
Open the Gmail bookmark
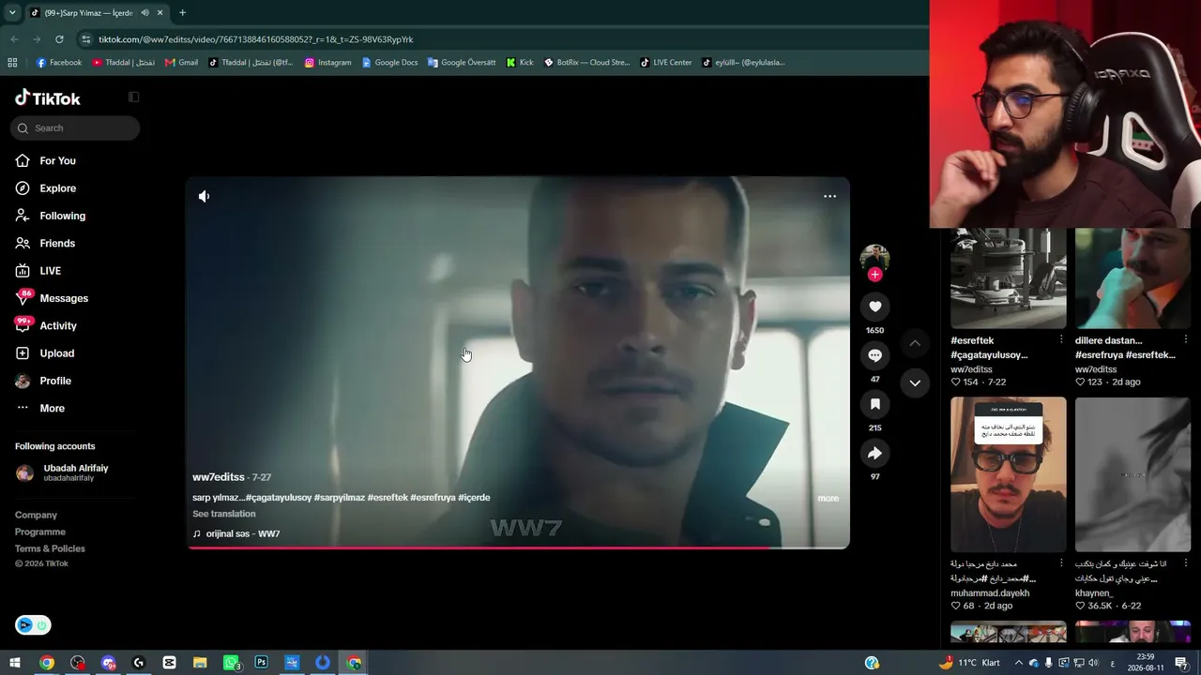coord(181,63)
